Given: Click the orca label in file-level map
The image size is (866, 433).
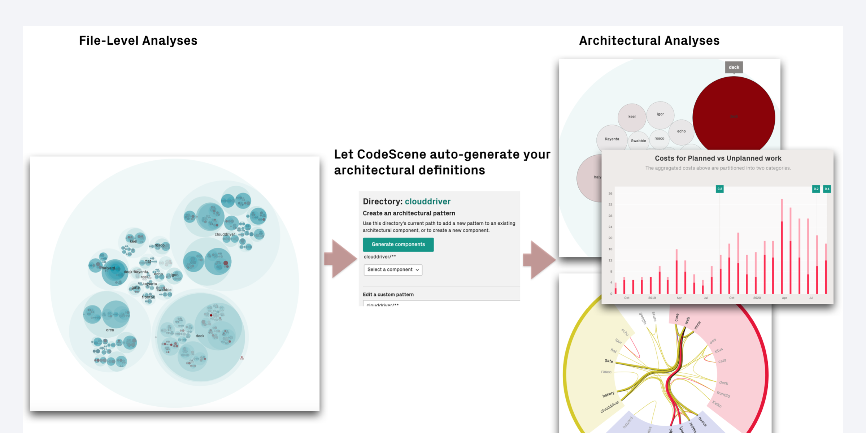Looking at the screenshot, I should 110,330.
